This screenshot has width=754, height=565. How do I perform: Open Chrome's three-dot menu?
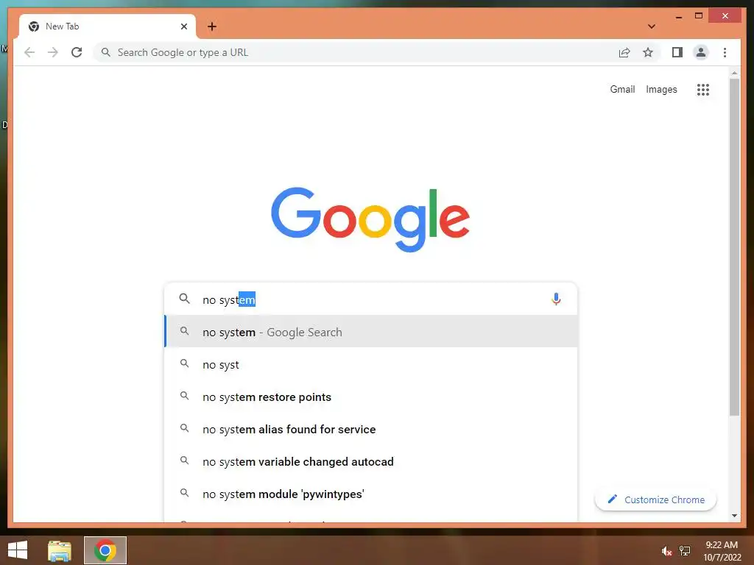click(725, 52)
